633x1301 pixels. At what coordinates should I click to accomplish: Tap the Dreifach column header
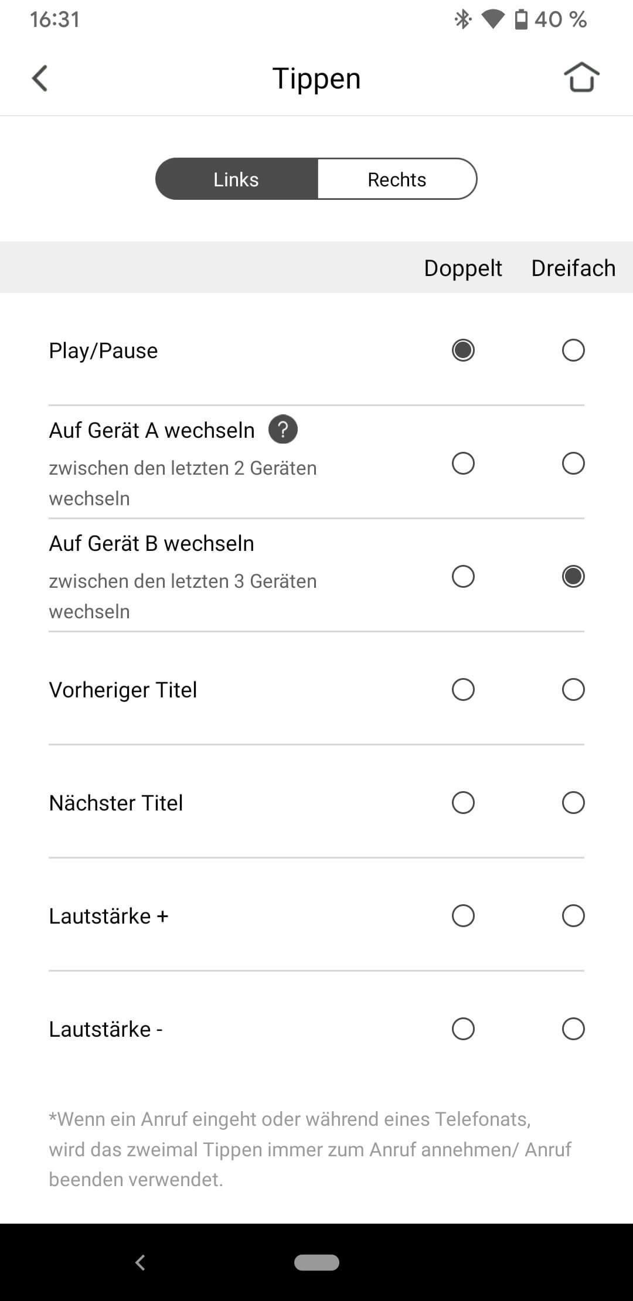[x=573, y=268]
